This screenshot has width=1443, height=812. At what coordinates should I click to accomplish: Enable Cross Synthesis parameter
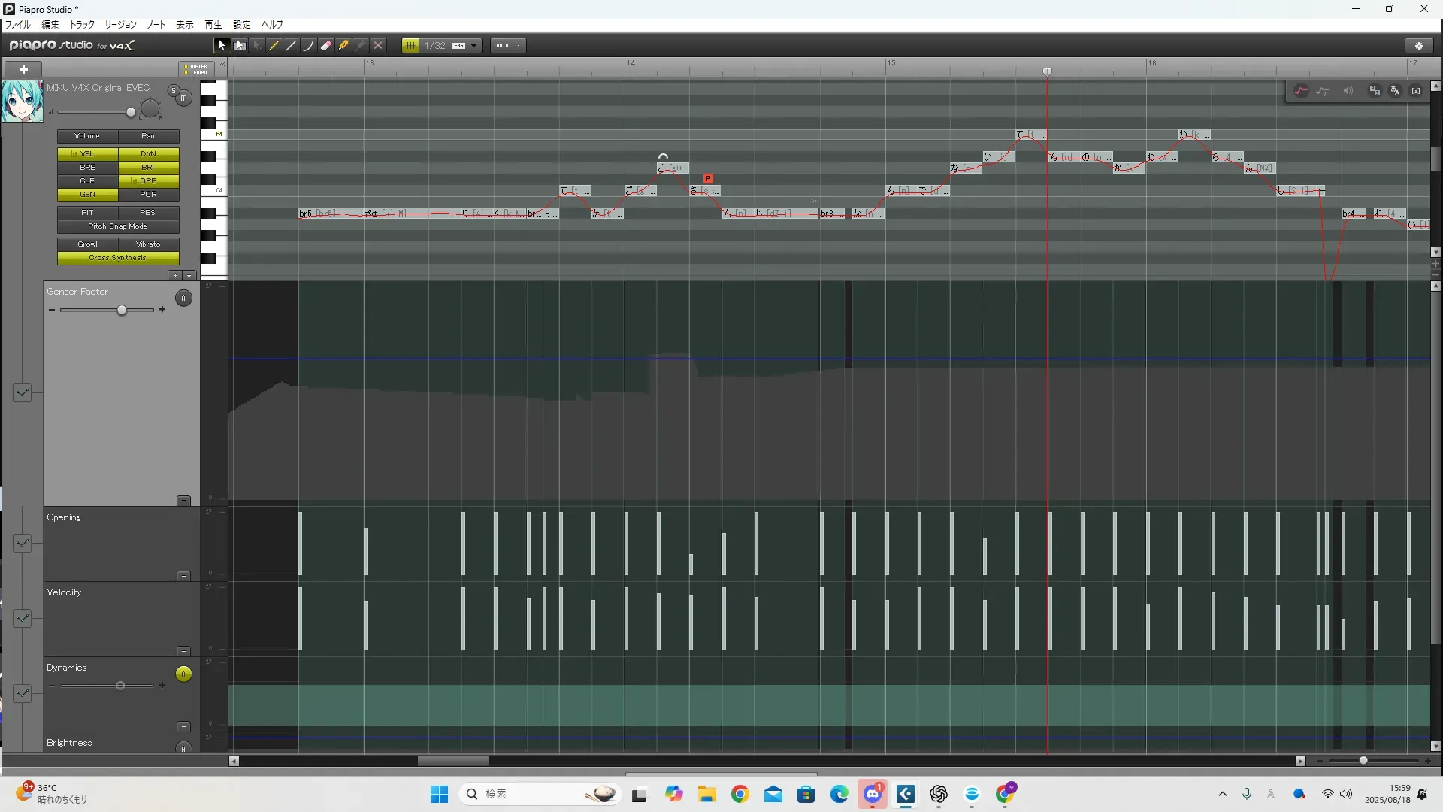pyautogui.click(x=118, y=258)
